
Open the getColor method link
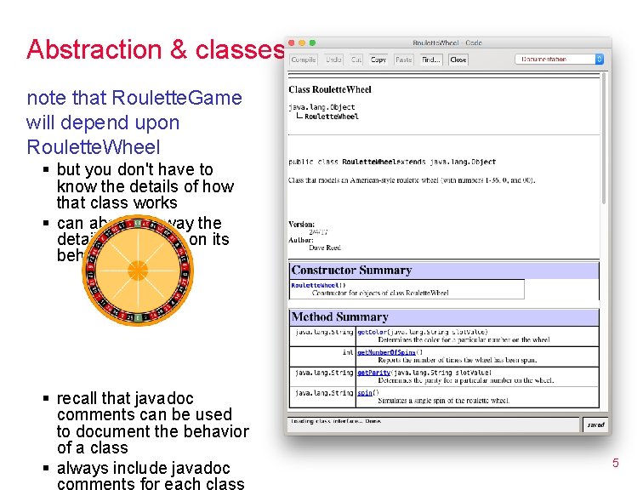point(372,332)
